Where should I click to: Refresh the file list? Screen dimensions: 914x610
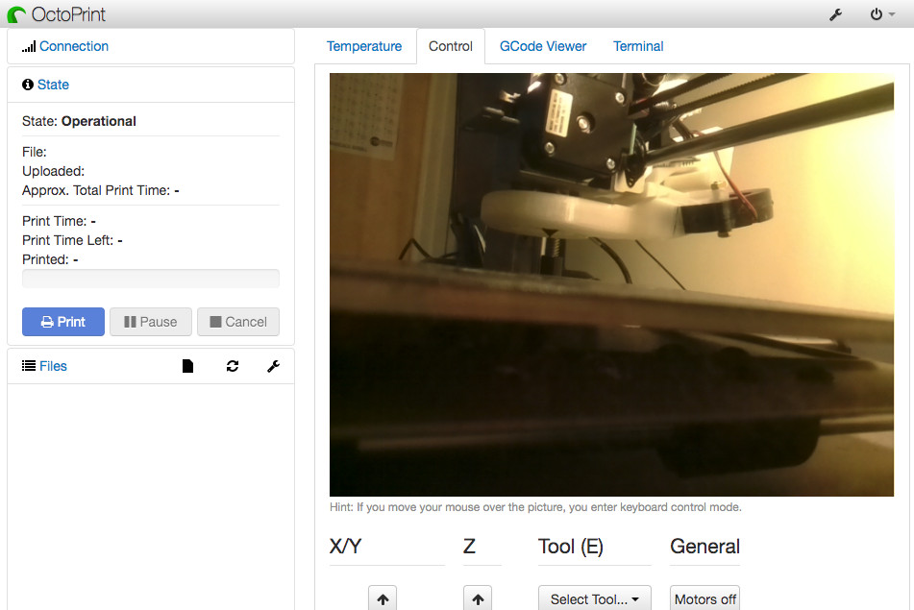click(232, 366)
